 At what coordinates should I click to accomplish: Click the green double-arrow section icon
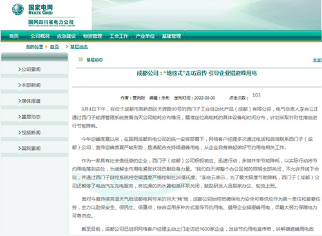pos(80,59)
